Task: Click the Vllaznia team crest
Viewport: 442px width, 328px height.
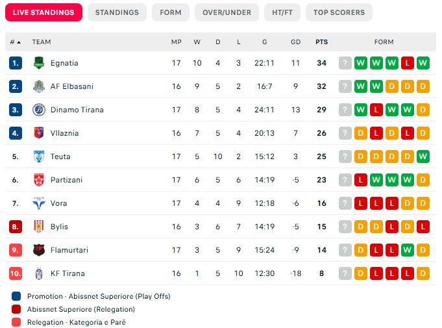Action: pos(39,133)
